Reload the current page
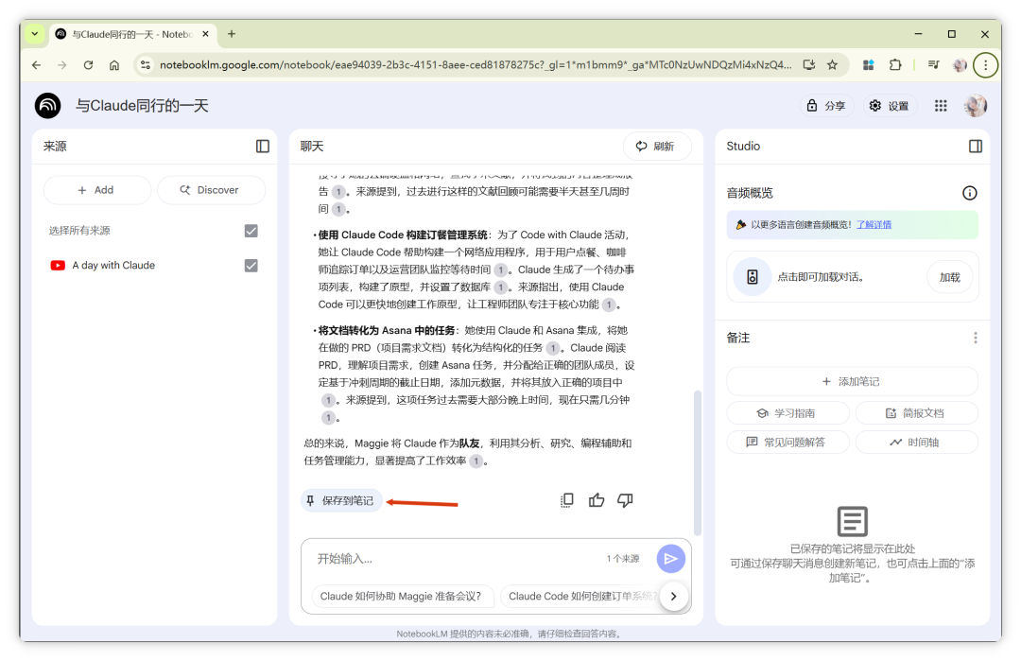The height and width of the screenshot is (661, 1021). coord(88,65)
